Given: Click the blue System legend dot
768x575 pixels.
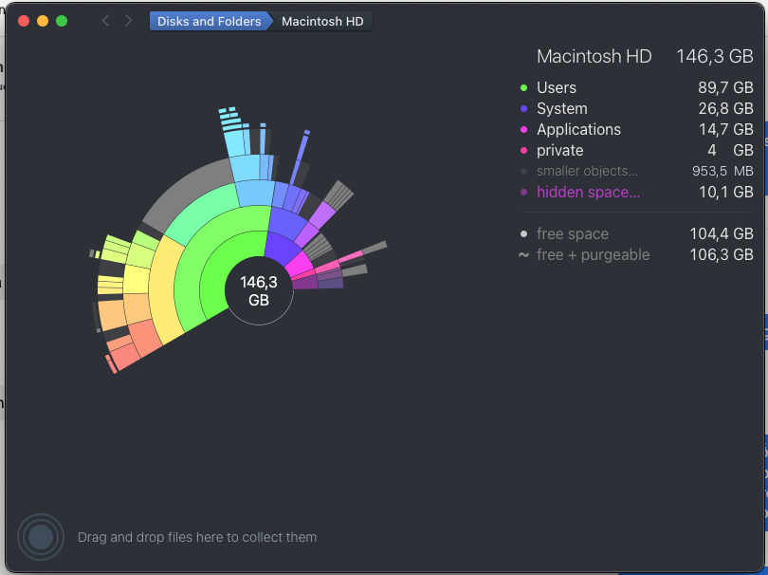Looking at the screenshot, I should tap(523, 109).
